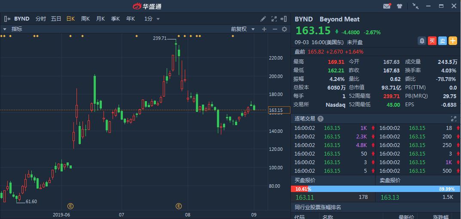Set a price alert bell
Image resolution: width=461 pixels, height=219 pixels.
pyautogui.click(x=422, y=41)
